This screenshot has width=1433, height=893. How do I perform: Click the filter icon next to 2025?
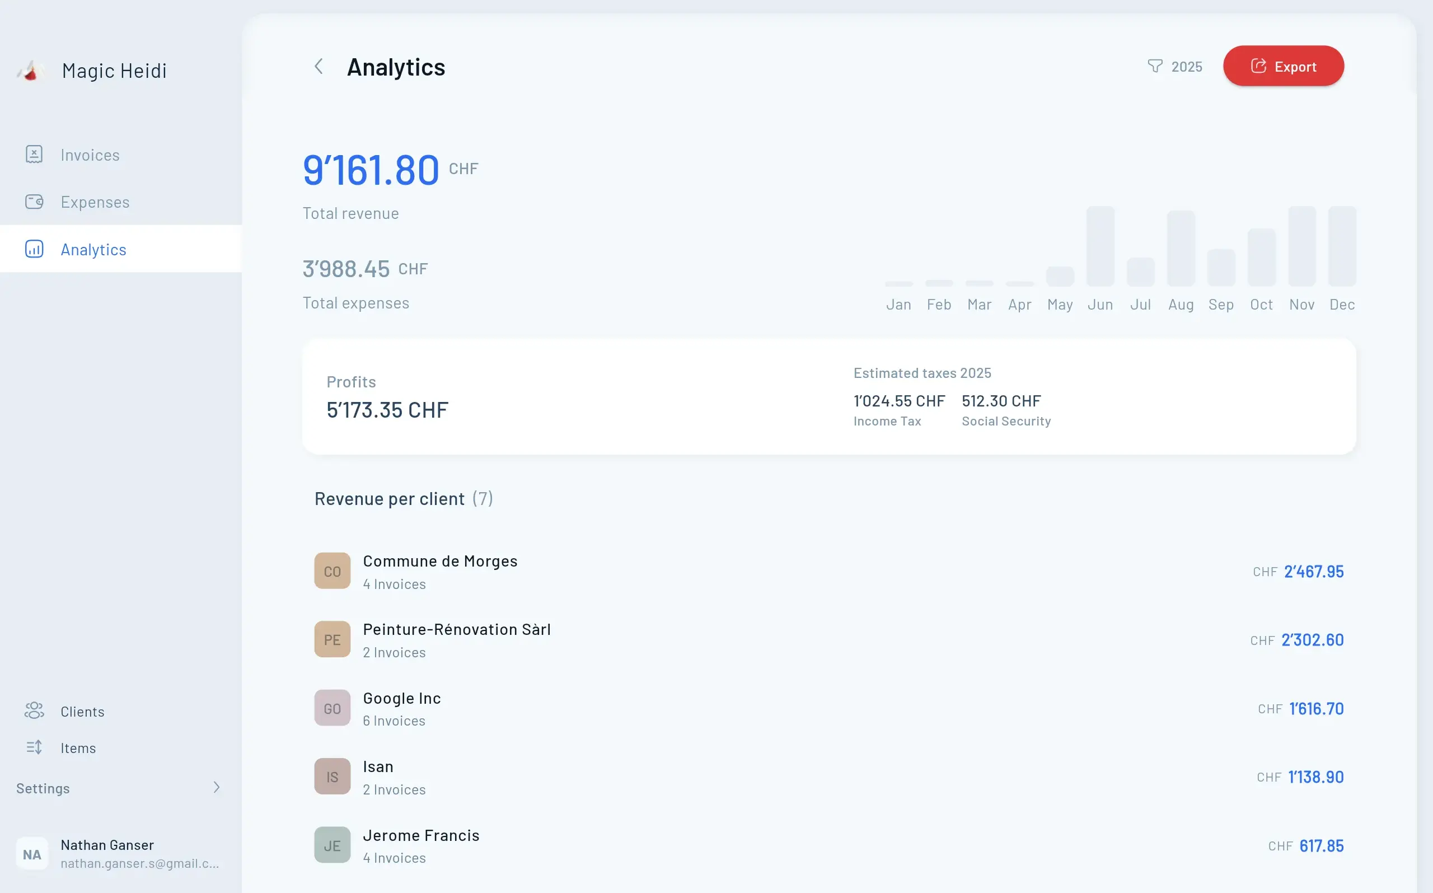coord(1154,66)
